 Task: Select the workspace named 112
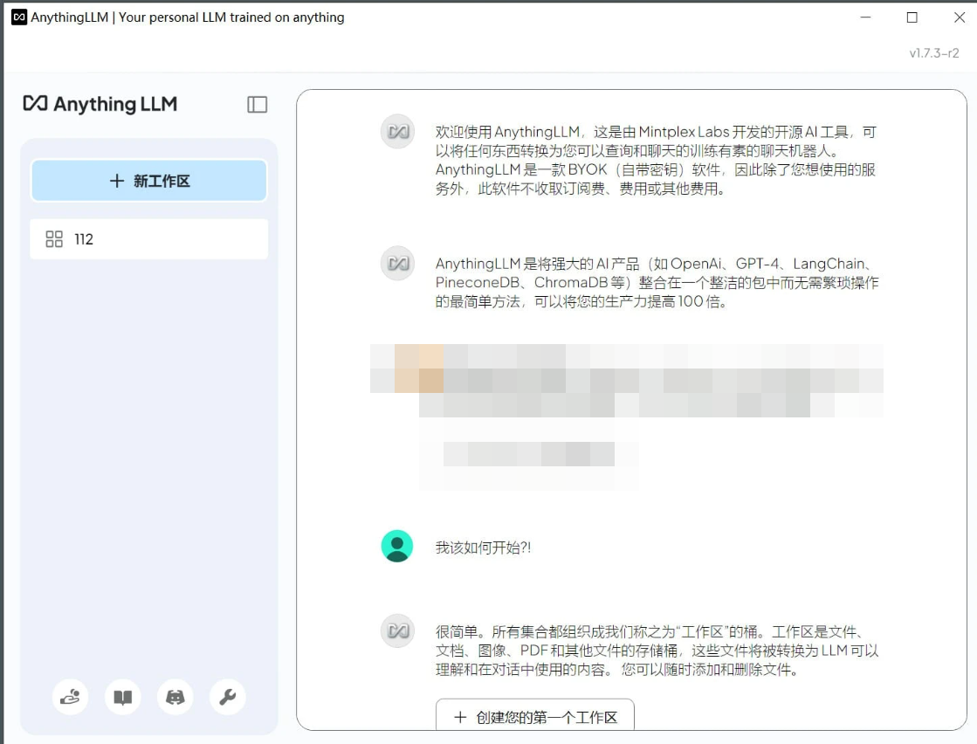(x=148, y=238)
